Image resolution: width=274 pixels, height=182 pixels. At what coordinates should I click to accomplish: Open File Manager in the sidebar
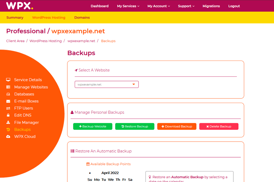click(x=27, y=123)
